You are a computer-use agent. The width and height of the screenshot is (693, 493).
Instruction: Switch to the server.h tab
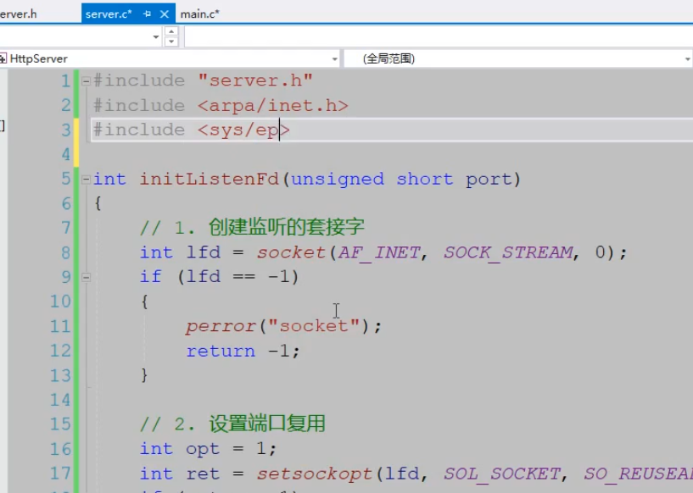point(18,14)
